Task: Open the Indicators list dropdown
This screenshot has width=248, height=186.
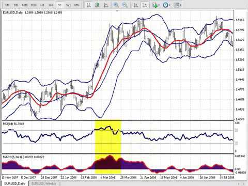Action: pyautogui.click(x=156, y=5)
